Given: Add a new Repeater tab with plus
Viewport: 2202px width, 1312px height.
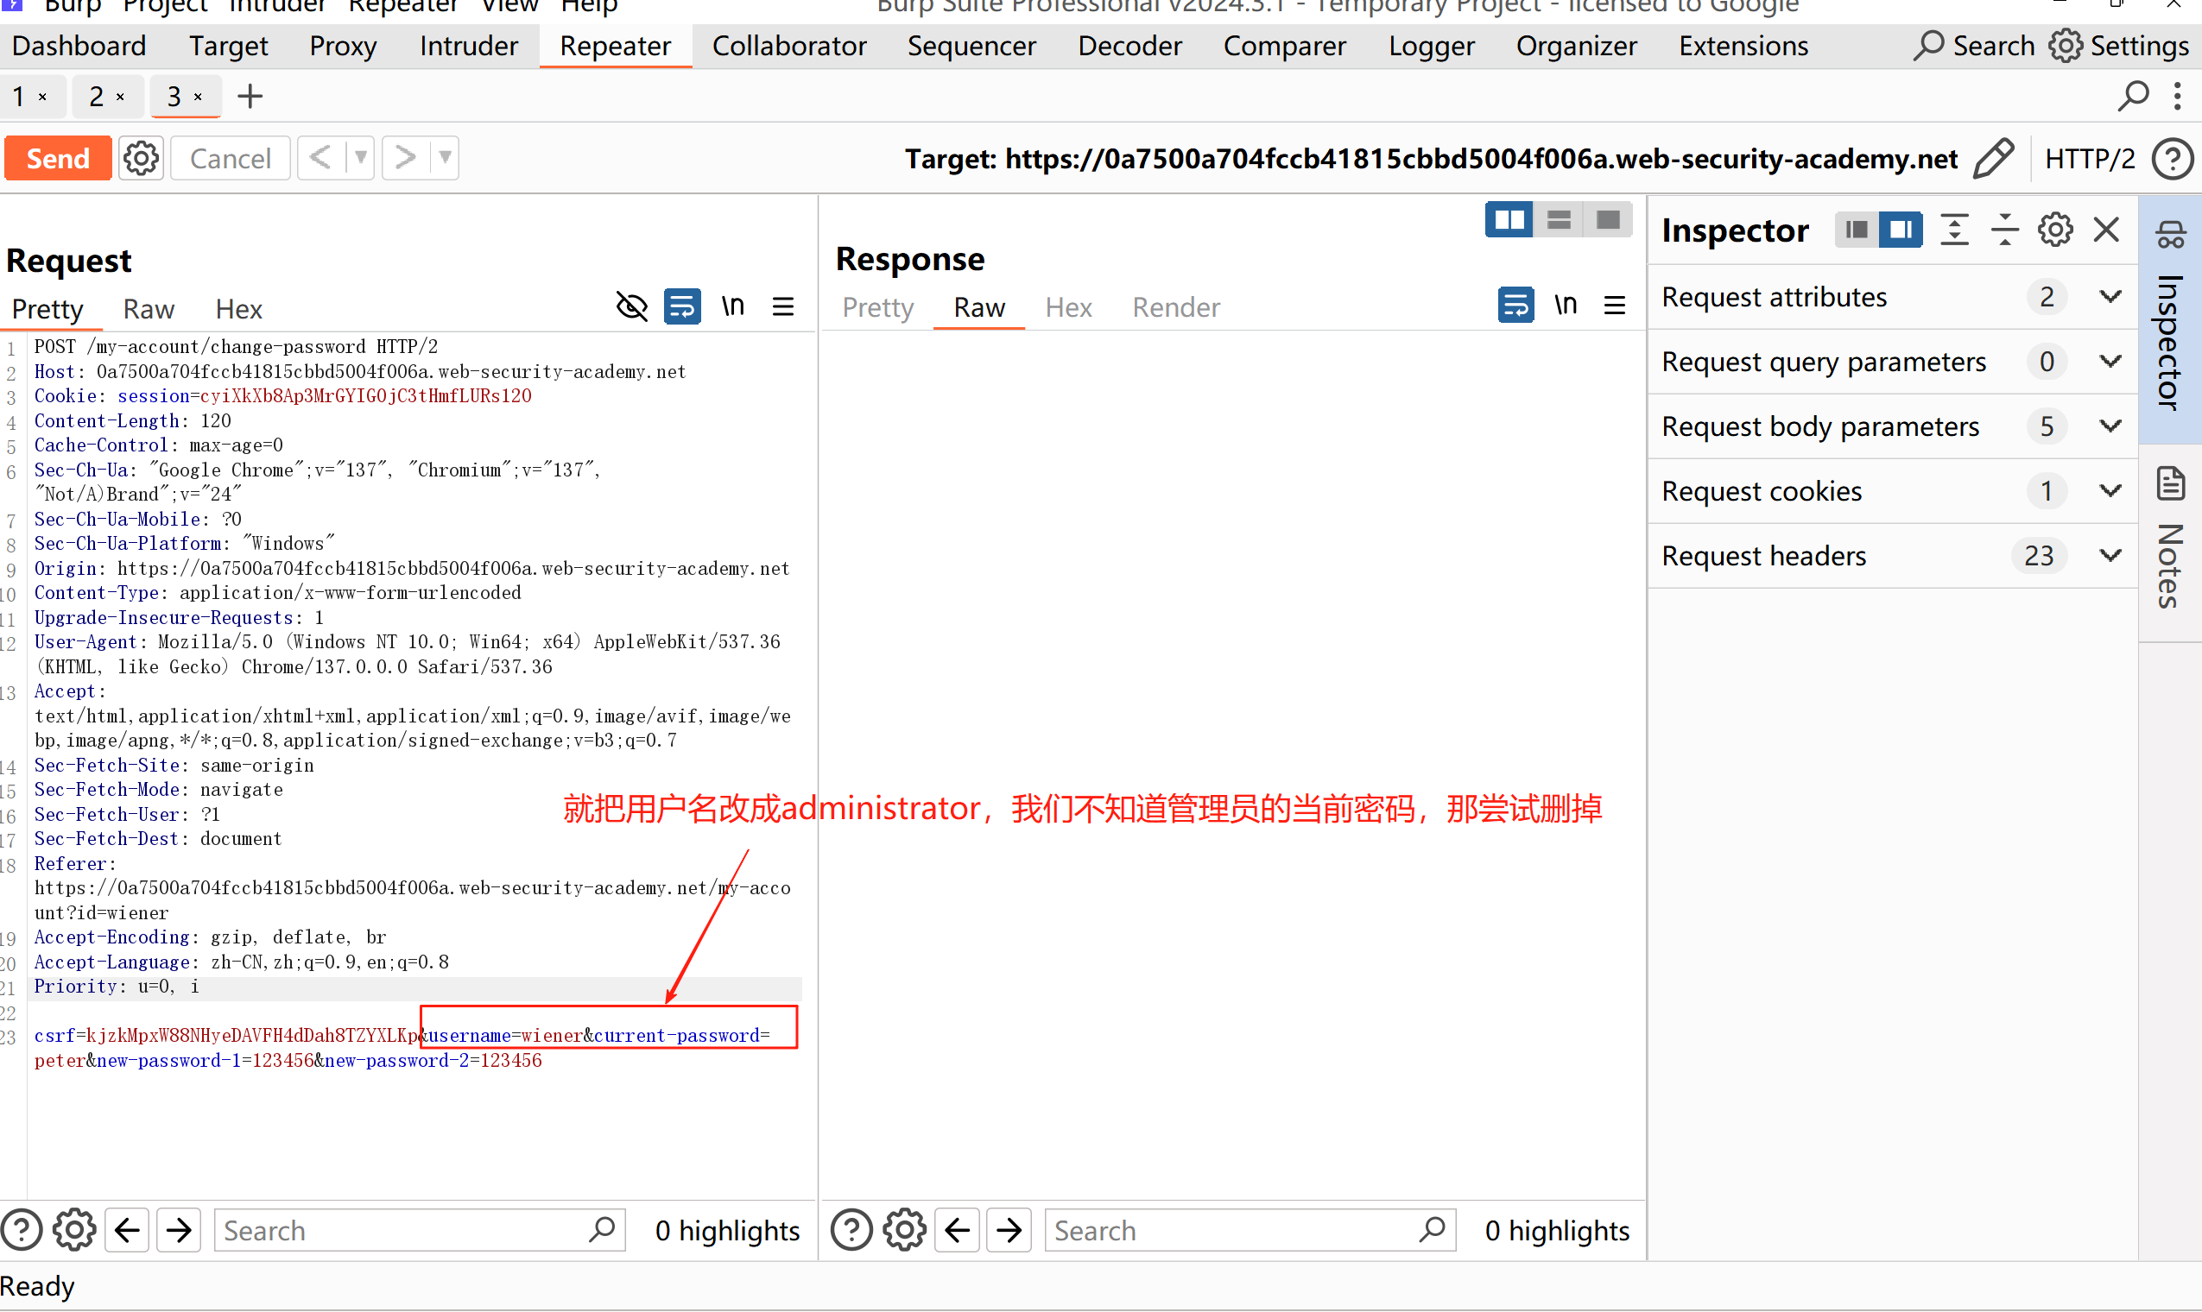Looking at the screenshot, I should click(x=250, y=97).
